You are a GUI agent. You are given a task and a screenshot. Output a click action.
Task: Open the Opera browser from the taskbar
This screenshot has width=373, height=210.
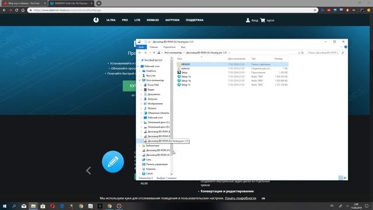tap(52, 206)
